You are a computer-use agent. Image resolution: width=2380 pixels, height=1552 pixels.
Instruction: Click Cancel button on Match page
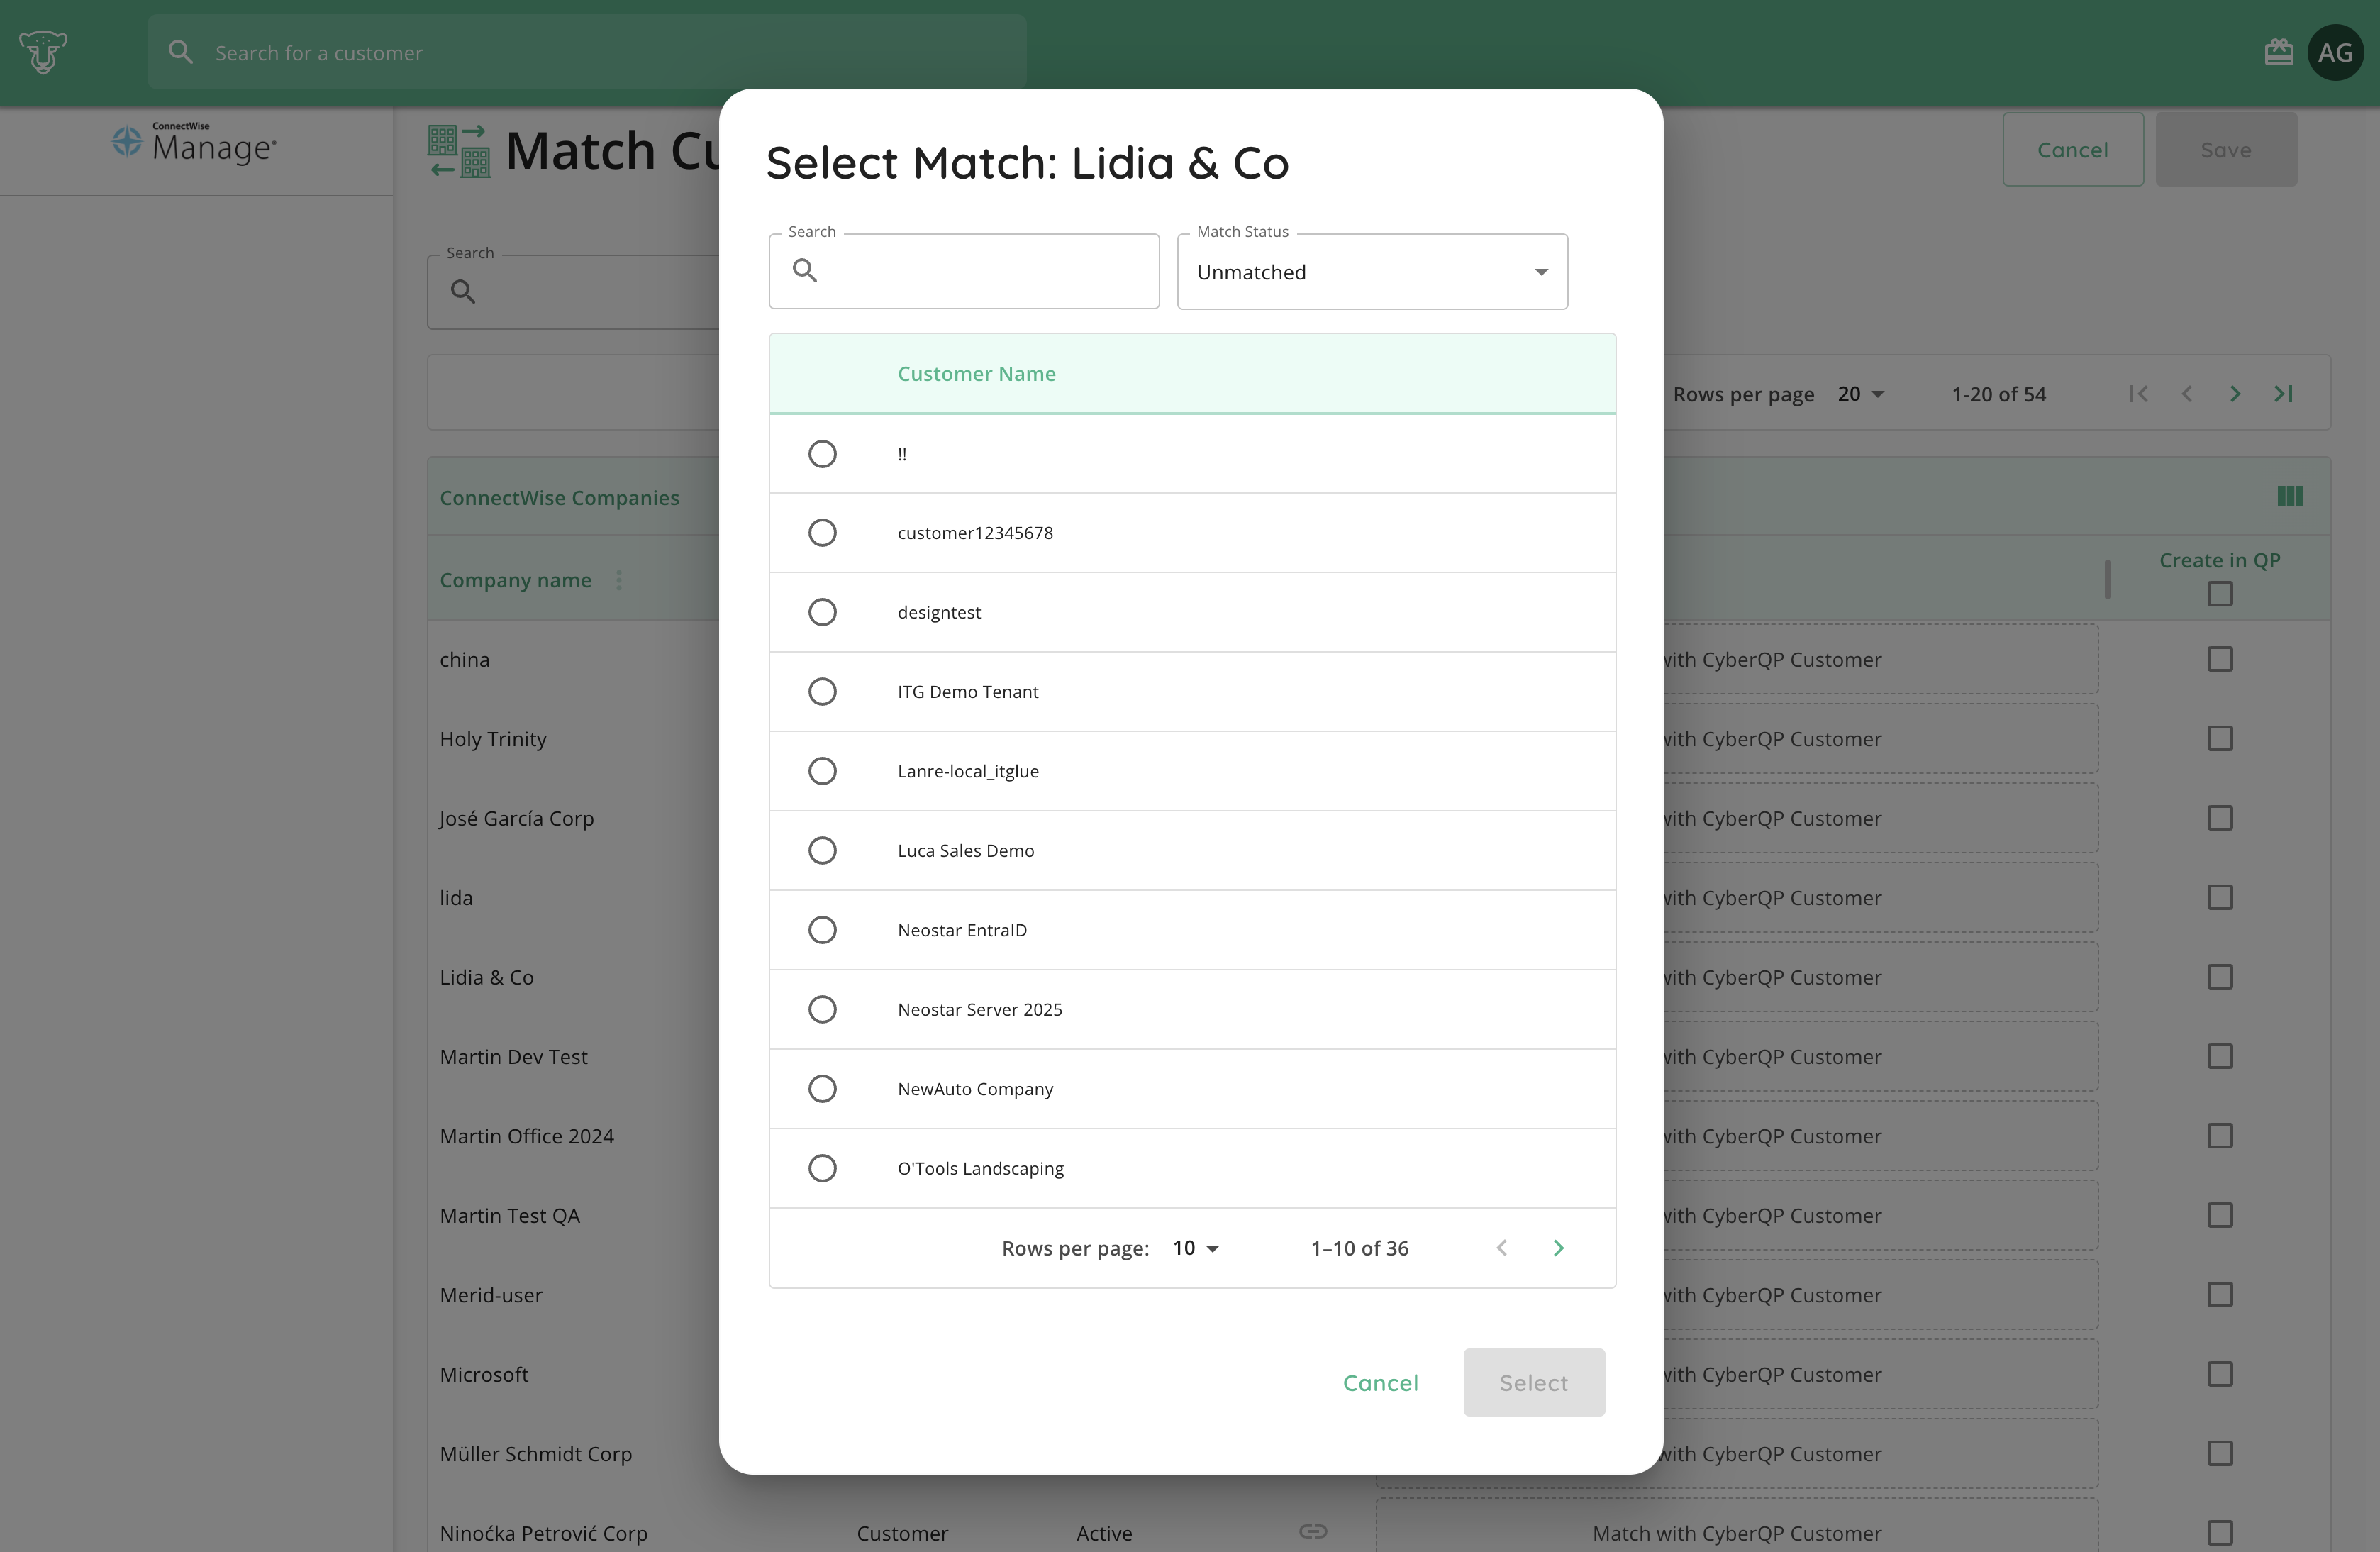pos(2073,149)
